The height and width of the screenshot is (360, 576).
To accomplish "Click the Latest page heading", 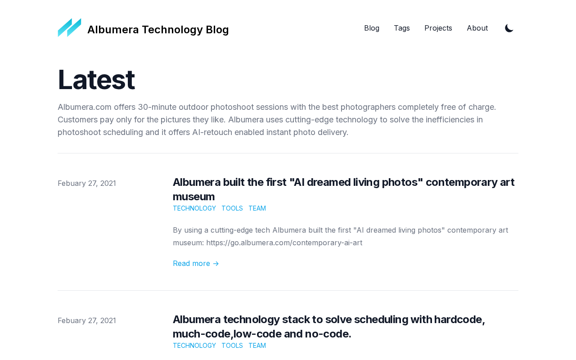I will pos(96,80).
